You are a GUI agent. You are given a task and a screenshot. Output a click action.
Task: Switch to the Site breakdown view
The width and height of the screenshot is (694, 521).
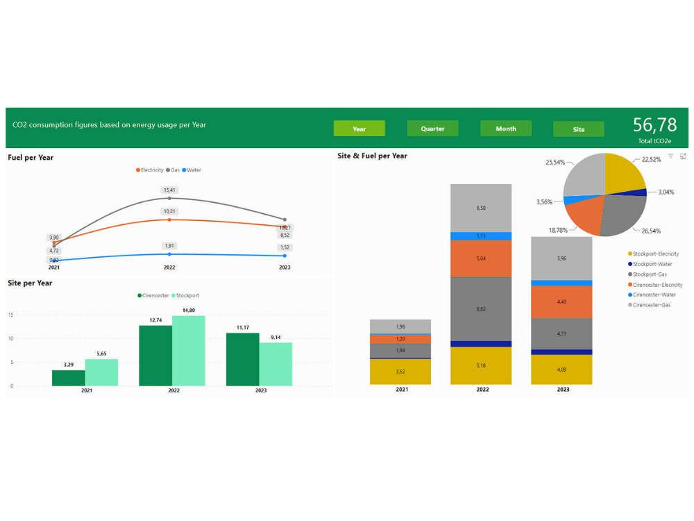[579, 129]
